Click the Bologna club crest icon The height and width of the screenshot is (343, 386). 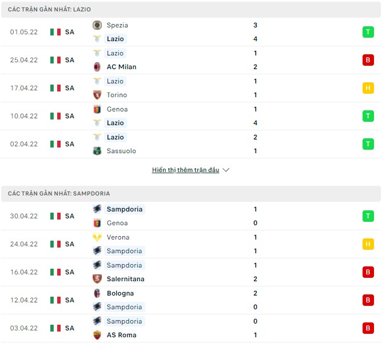[97, 293]
